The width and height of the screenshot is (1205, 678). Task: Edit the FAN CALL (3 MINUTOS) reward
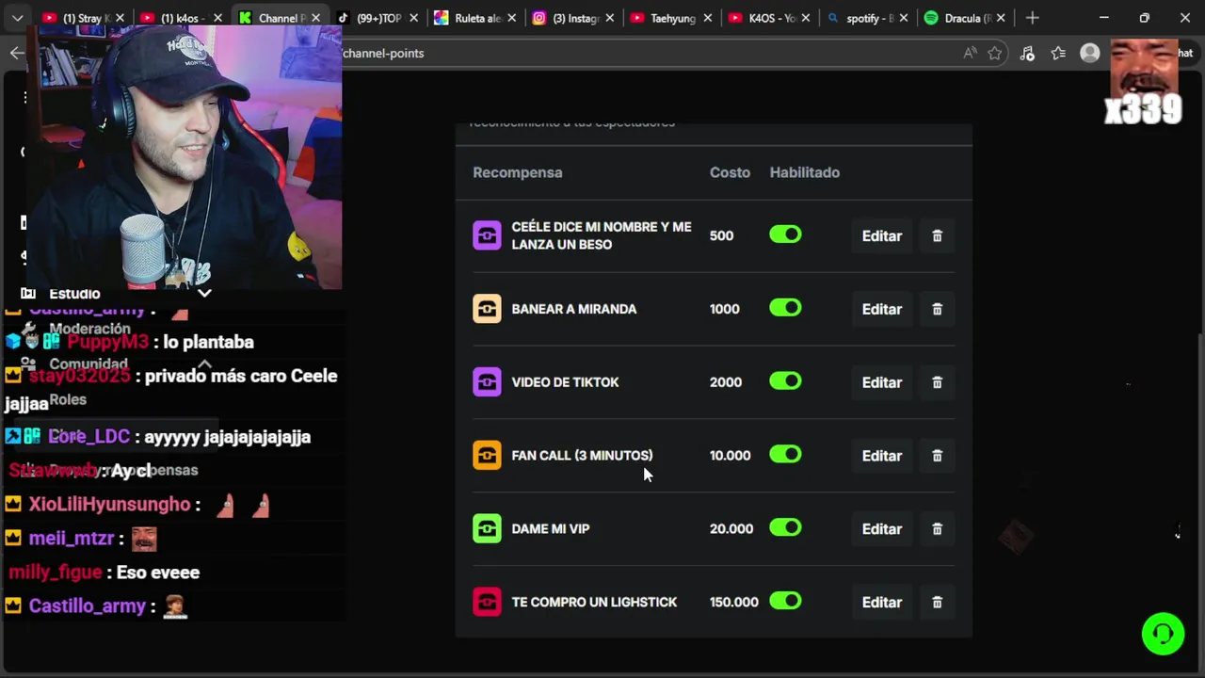pyautogui.click(x=882, y=456)
